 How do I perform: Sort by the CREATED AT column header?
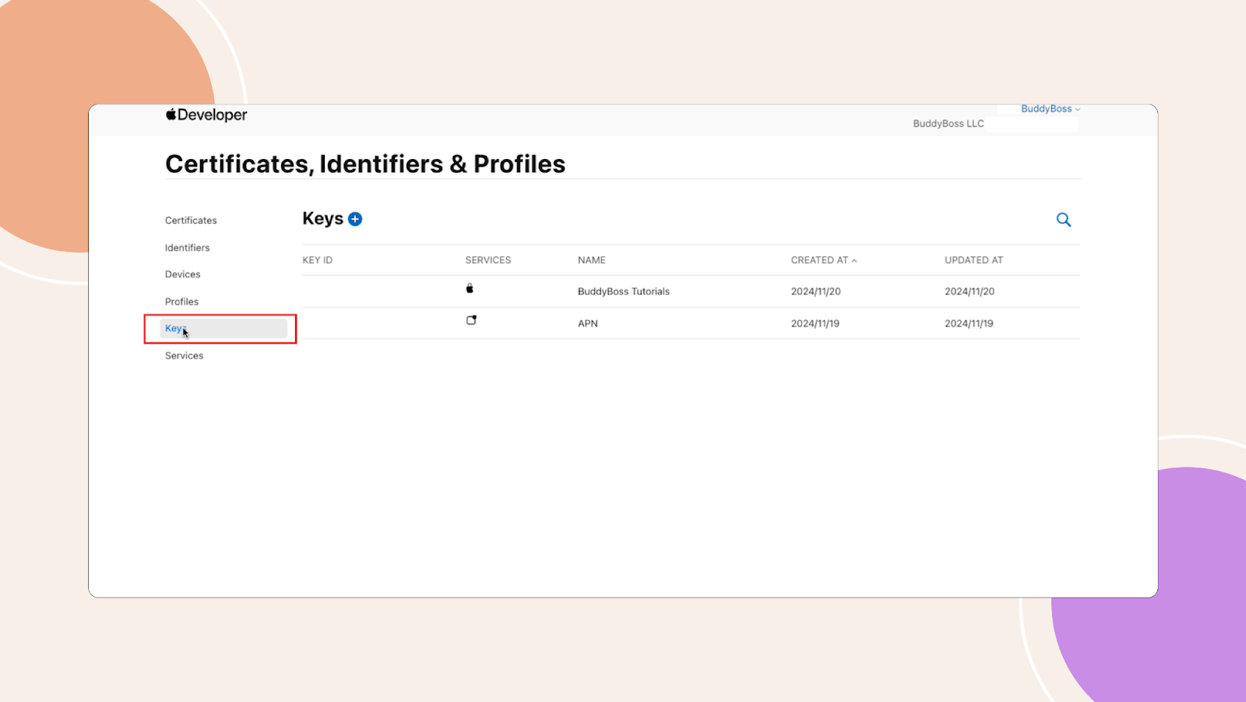824,260
